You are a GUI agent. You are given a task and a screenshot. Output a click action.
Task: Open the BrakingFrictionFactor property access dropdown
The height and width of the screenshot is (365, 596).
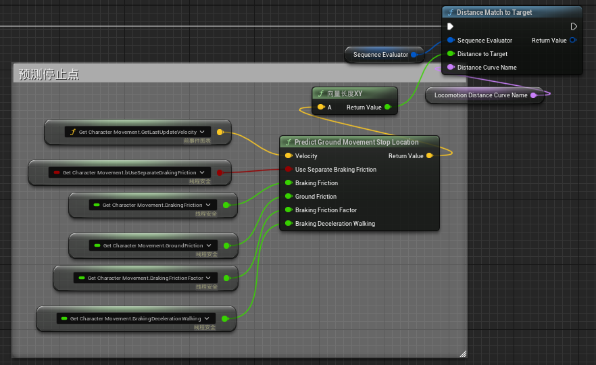[145, 278]
